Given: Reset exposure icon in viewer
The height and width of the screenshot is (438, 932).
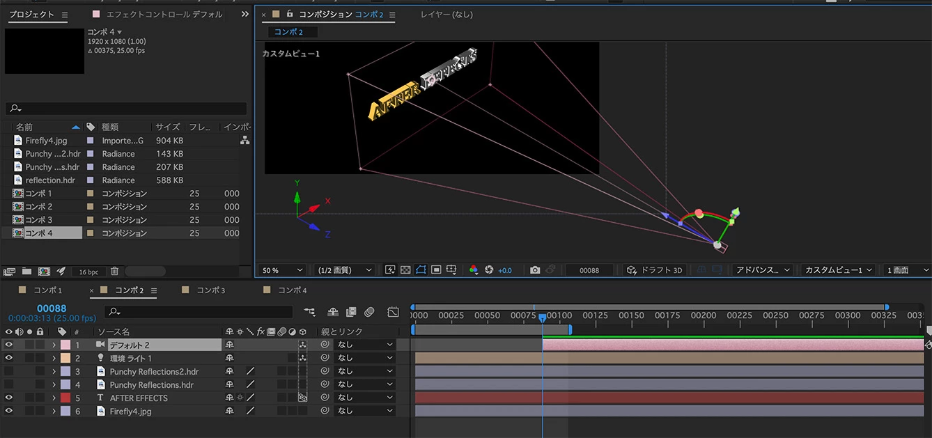Looking at the screenshot, I should (x=489, y=269).
